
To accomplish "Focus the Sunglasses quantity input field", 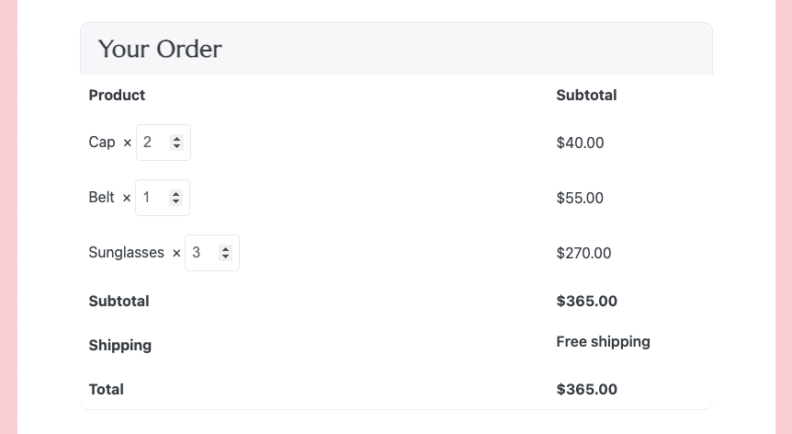I will pyautogui.click(x=212, y=253).
